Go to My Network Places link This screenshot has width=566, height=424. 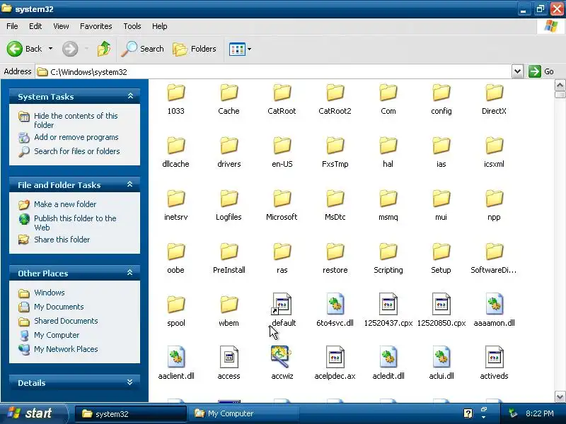pyautogui.click(x=66, y=349)
